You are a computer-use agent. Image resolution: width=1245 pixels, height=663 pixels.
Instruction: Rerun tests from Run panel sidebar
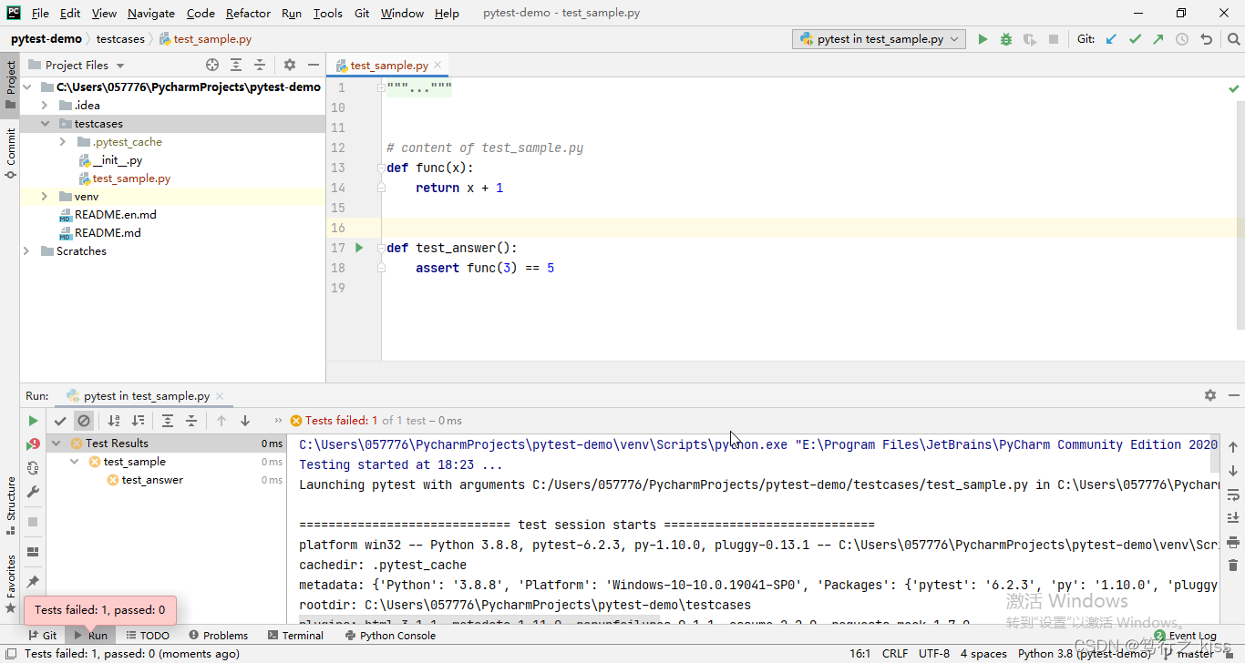click(33, 421)
